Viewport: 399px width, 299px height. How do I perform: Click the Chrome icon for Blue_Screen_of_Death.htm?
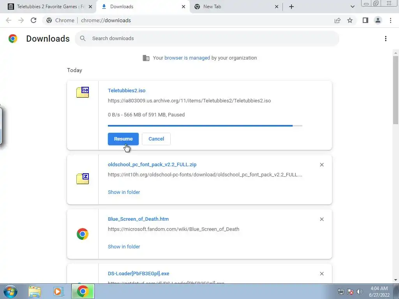(83, 234)
